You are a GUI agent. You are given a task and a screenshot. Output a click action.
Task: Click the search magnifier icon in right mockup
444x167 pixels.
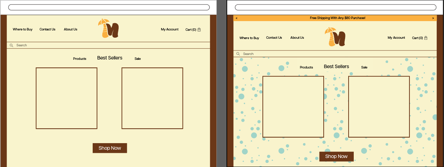(238, 54)
